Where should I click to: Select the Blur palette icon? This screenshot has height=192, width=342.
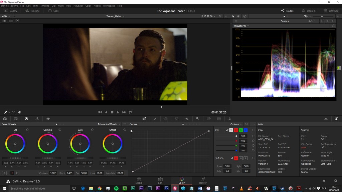point(187,119)
